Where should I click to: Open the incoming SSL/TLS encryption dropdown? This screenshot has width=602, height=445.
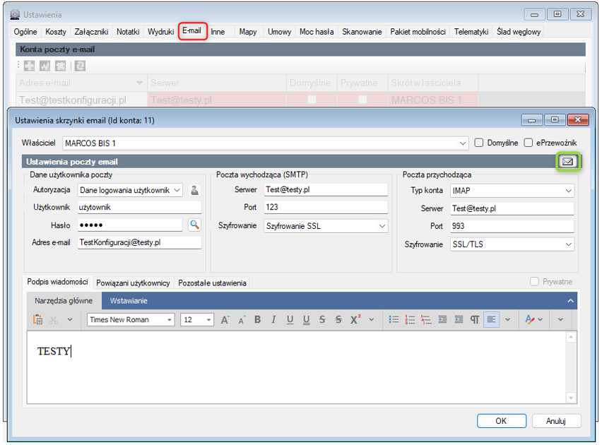coord(569,244)
